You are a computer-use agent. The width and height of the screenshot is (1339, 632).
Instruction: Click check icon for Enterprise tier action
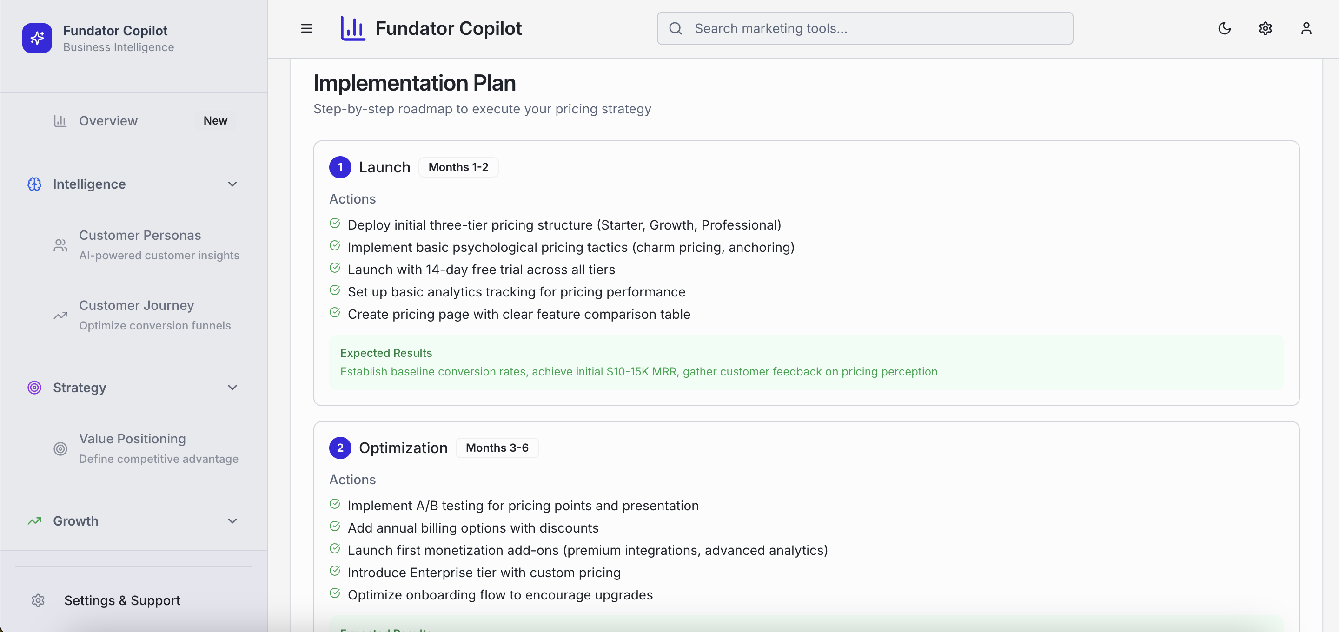click(335, 571)
